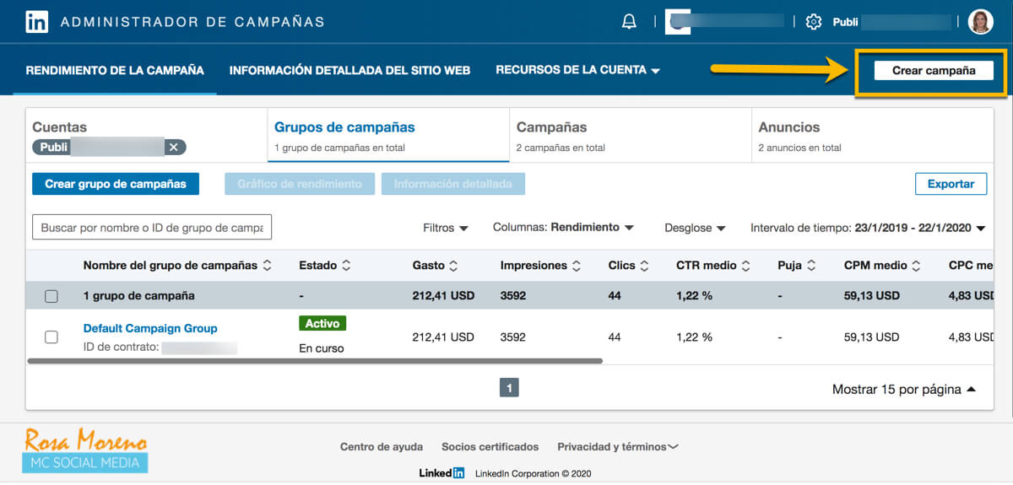Open Centro de ayuda link
Image resolution: width=1013 pixels, height=485 pixels.
(382, 447)
